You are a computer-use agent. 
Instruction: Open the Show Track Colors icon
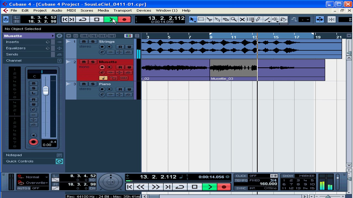click(x=128, y=36)
